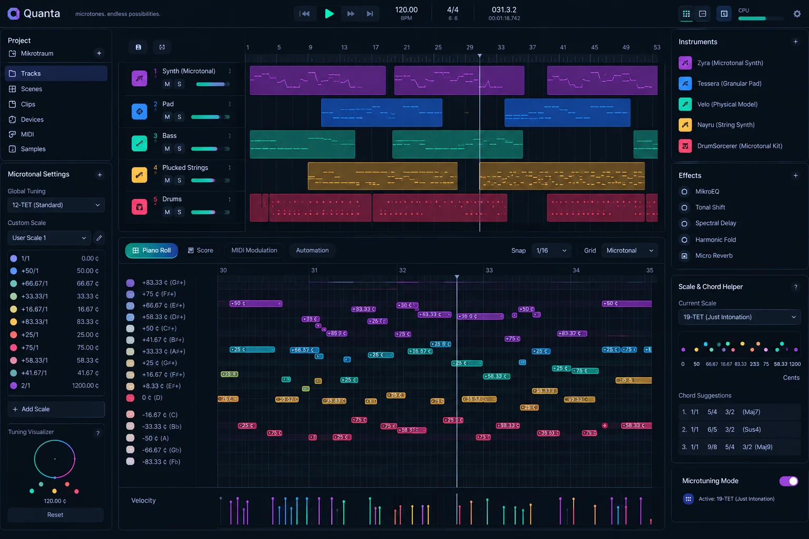Image resolution: width=809 pixels, height=539 pixels.
Task: Switch to the Automation tab
Action: (x=312, y=251)
